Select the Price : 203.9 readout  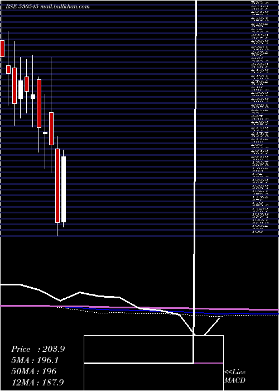pos(38,349)
